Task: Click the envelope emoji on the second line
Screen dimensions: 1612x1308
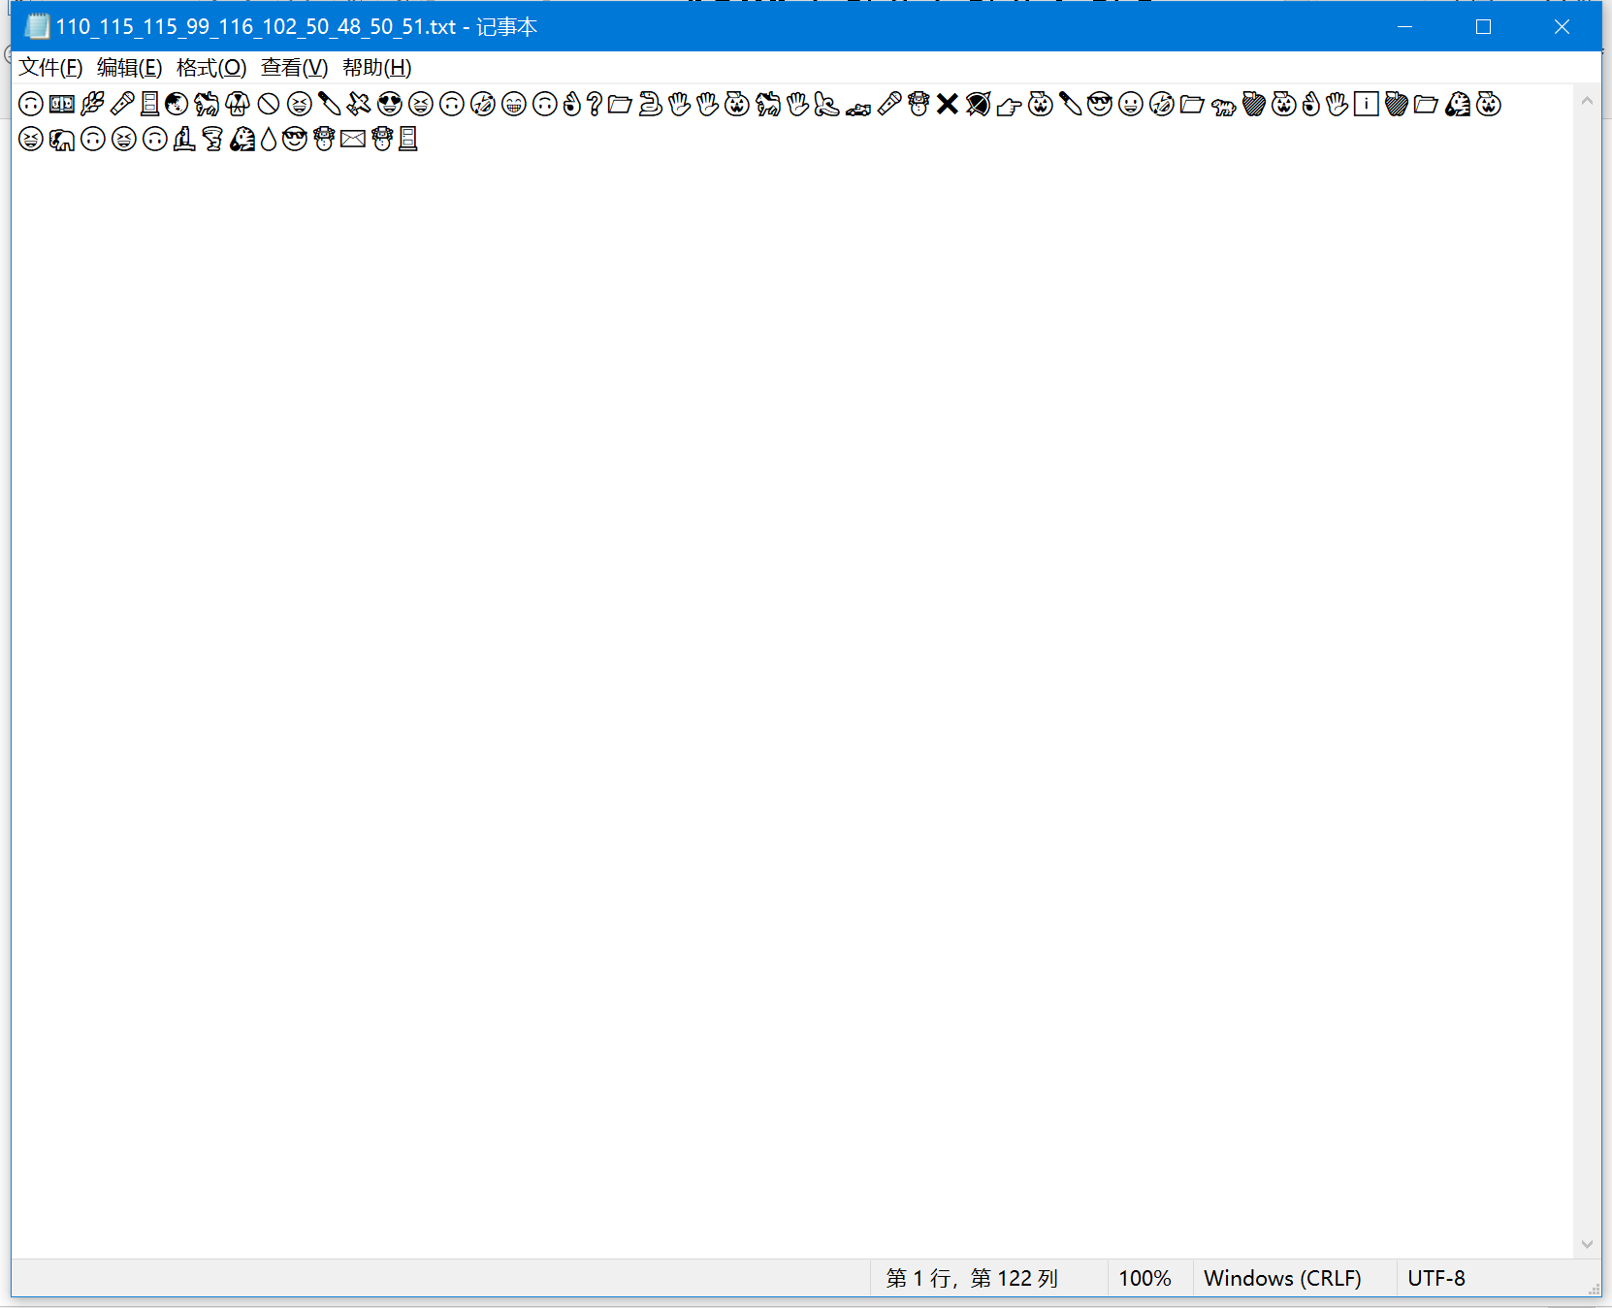Action: [x=352, y=139]
